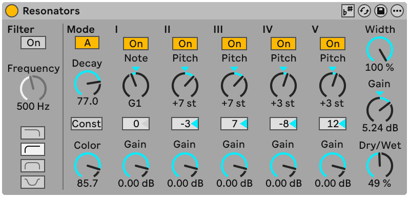Click the scale awareness flat-sharp icon
The width and height of the screenshot is (409, 197).
347,11
